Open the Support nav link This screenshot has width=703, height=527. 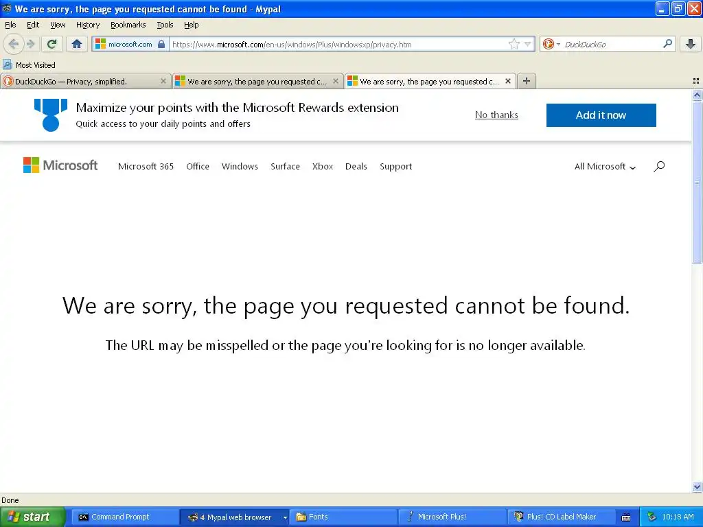pyautogui.click(x=395, y=166)
